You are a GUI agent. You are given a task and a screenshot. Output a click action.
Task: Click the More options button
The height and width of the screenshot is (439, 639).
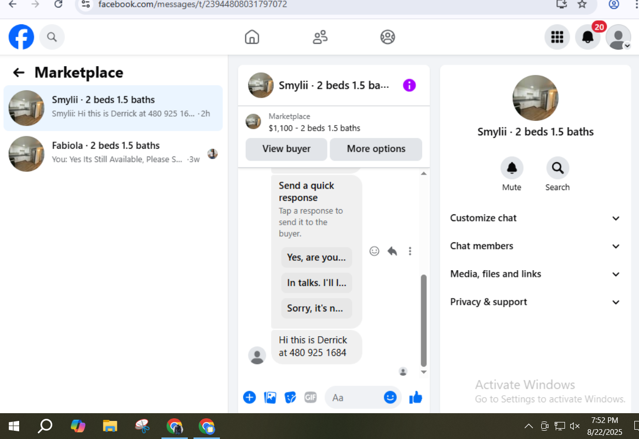(x=376, y=149)
